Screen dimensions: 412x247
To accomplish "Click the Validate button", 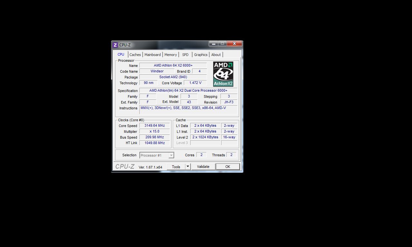I will tap(203, 167).
